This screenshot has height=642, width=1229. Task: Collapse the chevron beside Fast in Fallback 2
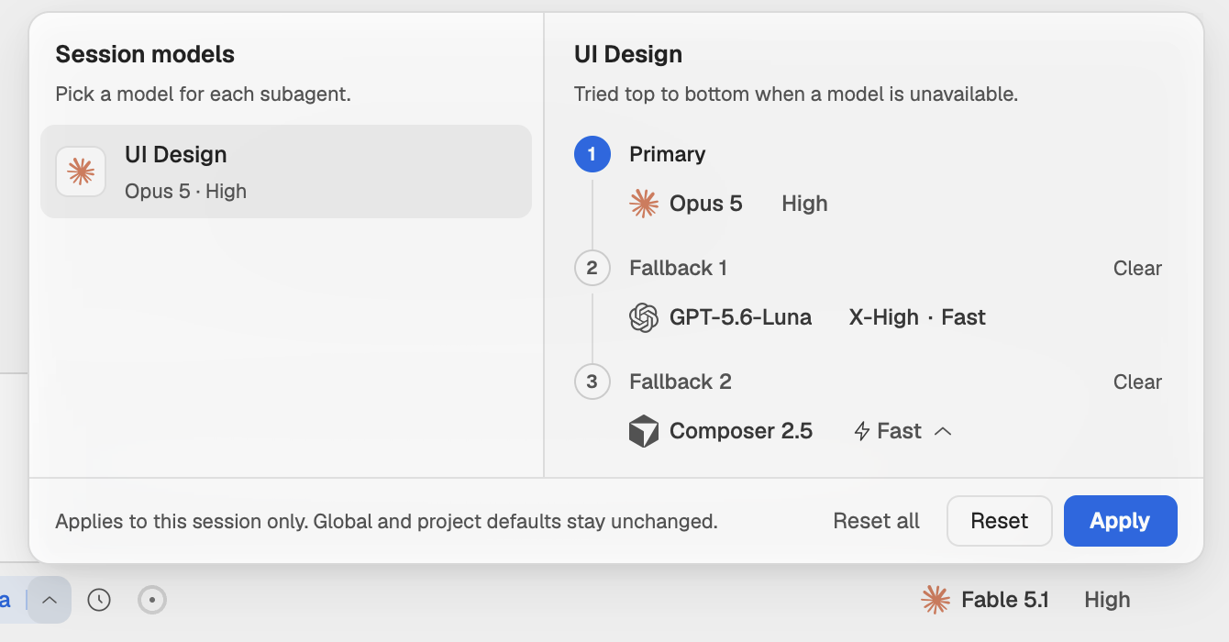tap(943, 431)
